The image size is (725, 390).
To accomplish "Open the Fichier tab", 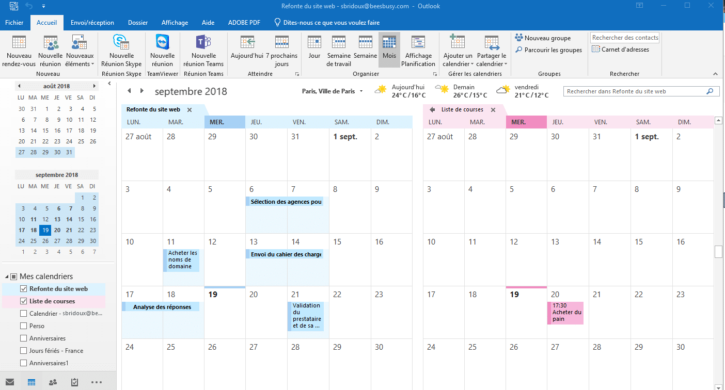I will (14, 23).
